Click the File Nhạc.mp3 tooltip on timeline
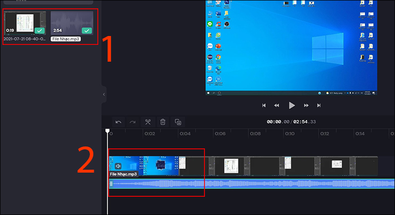 (123, 174)
